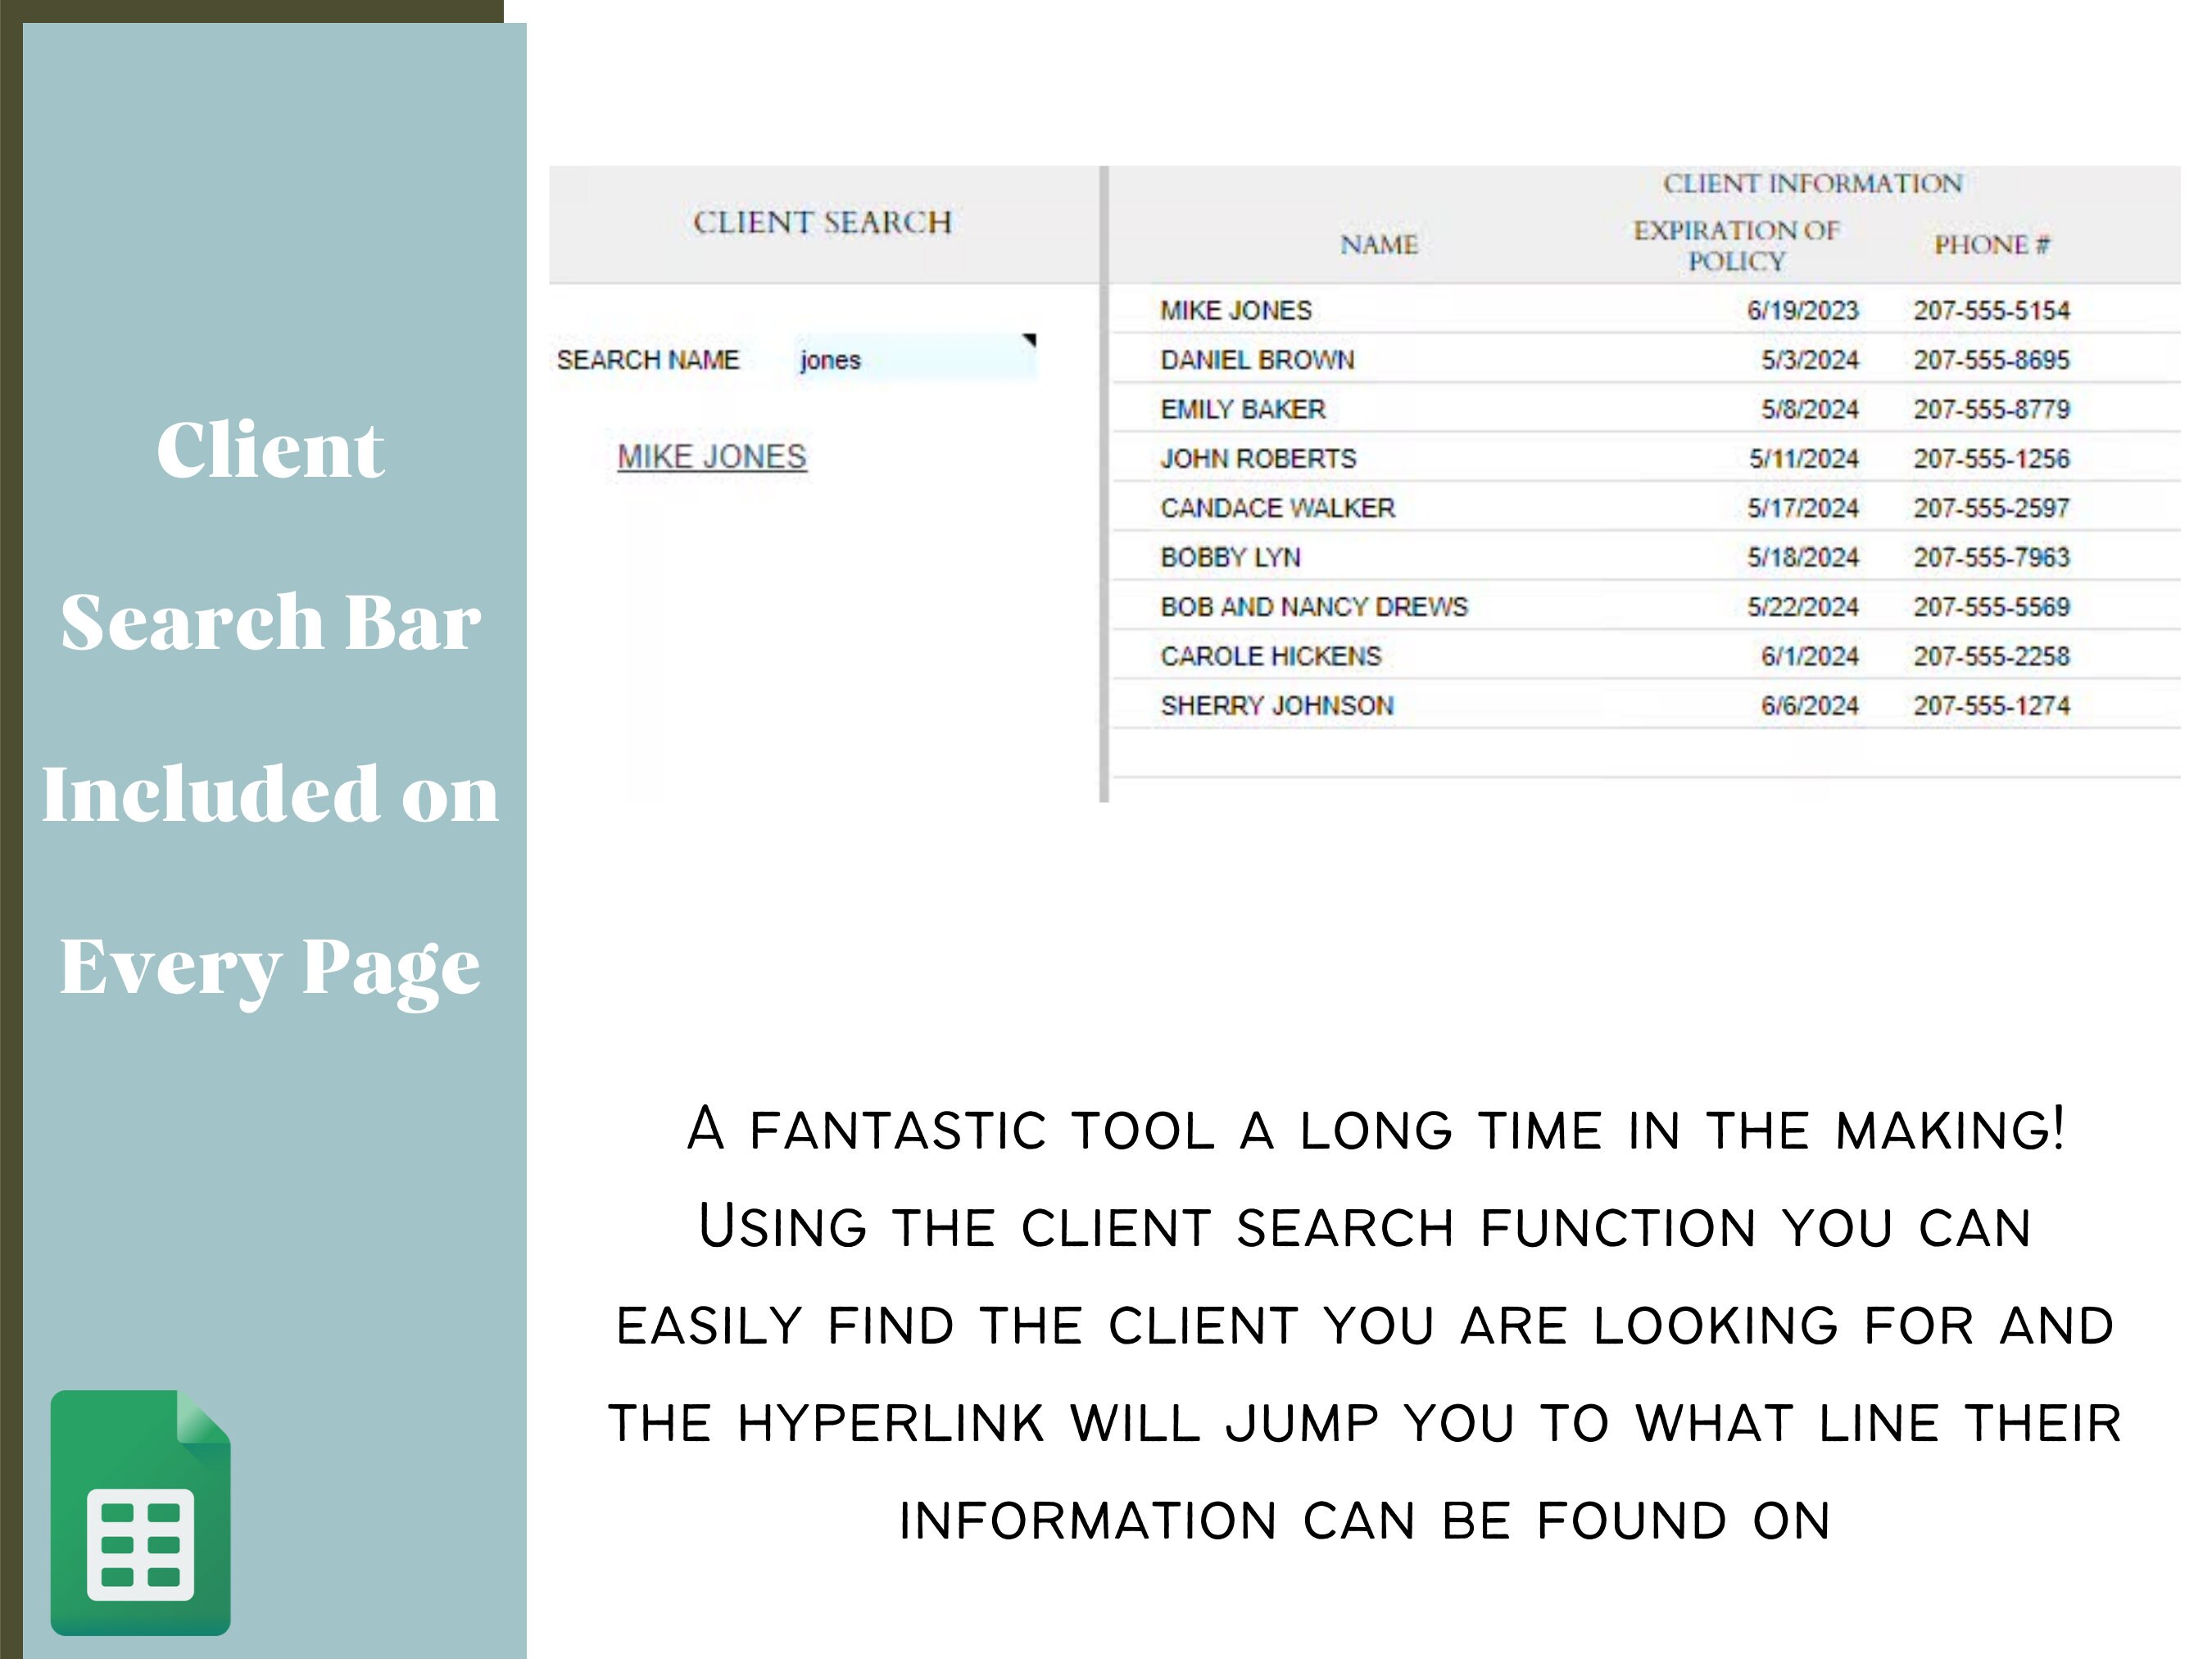Select the jones text in search box
The image size is (2212, 1659).
pyautogui.click(x=828, y=359)
